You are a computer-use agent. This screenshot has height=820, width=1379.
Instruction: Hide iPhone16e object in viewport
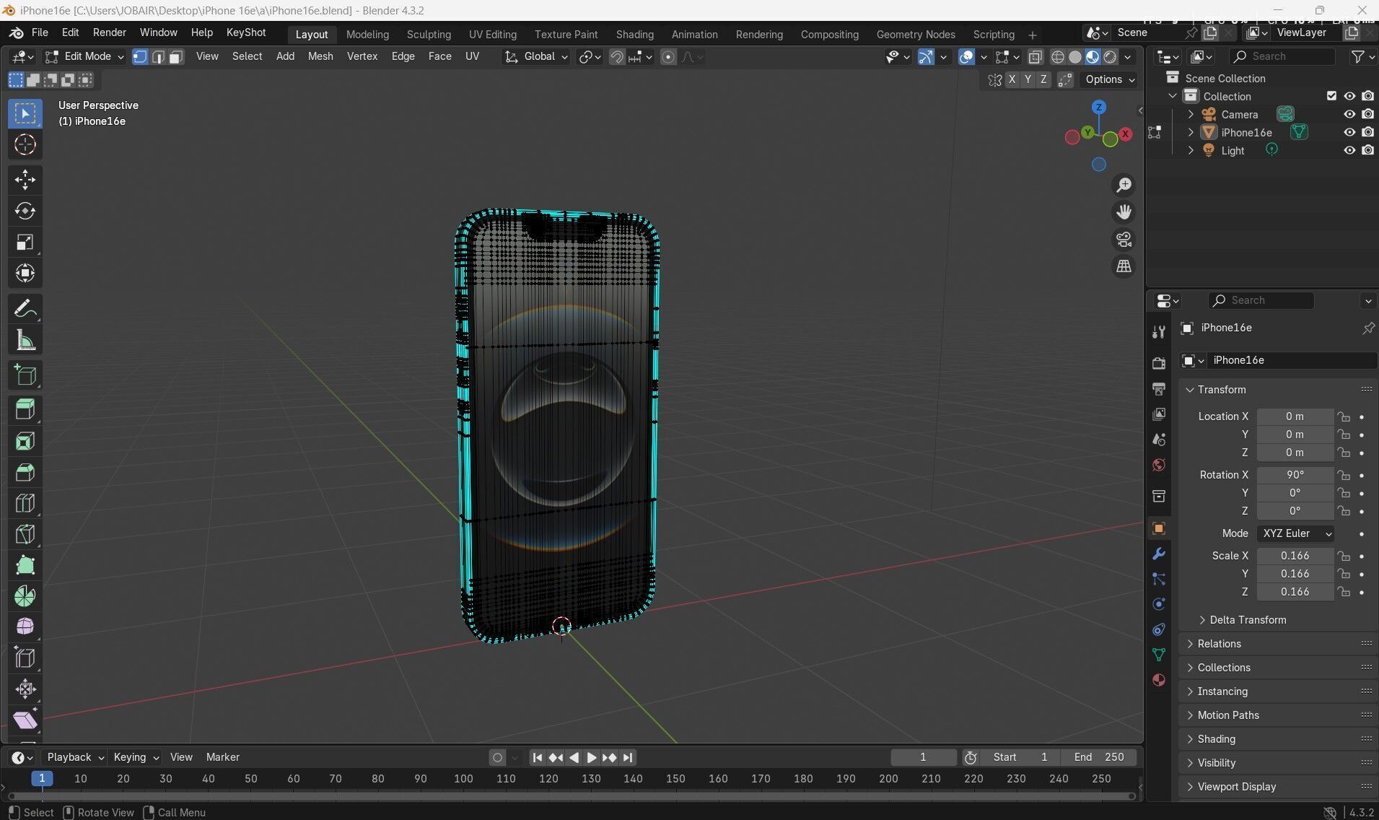click(x=1349, y=132)
